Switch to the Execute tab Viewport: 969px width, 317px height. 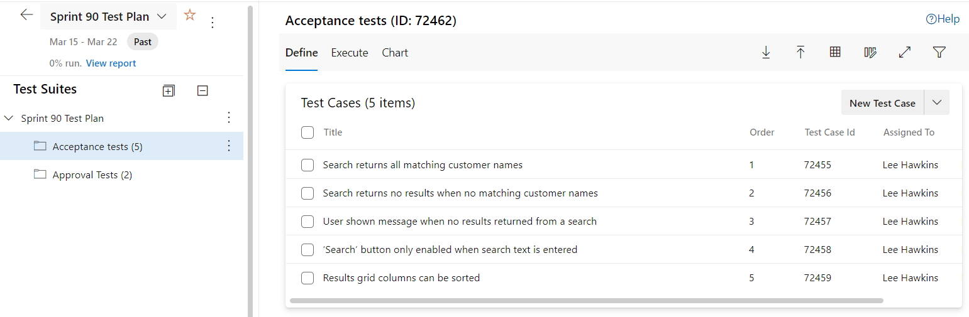(x=350, y=53)
